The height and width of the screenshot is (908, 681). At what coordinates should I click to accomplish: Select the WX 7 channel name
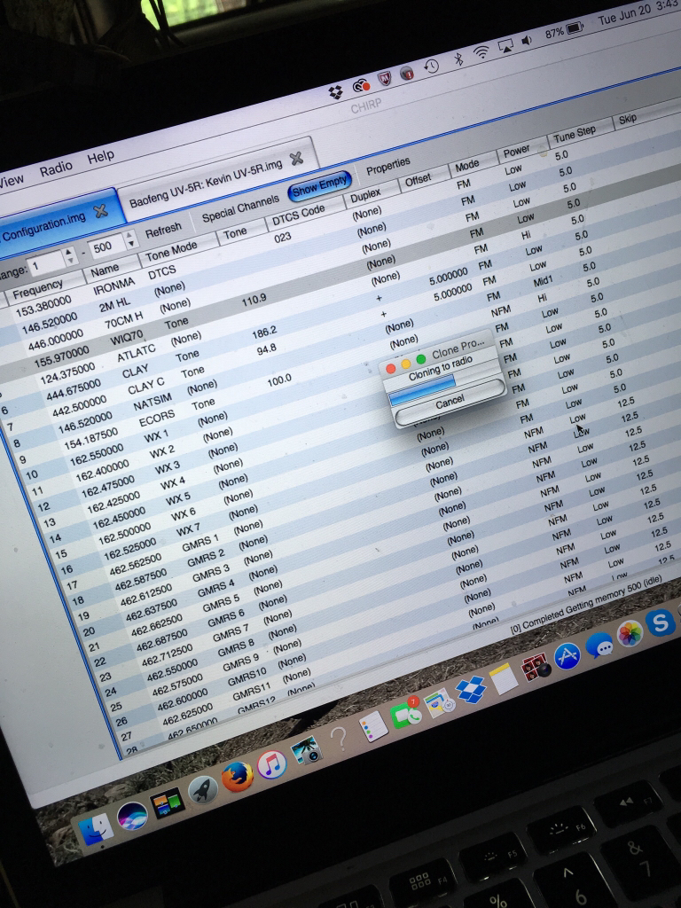tap(188, 529)
